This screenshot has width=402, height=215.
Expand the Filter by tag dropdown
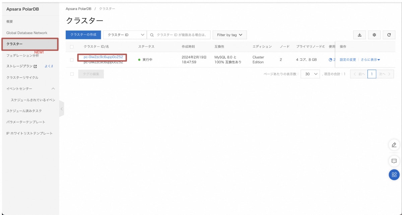coord(229,35)
